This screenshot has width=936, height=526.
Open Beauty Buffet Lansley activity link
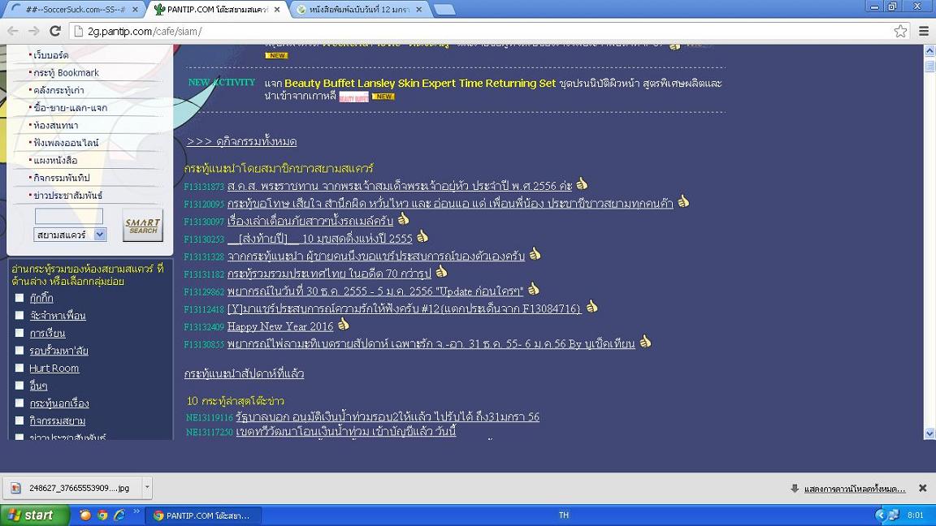pyautogui.click(x=419, y=83)
